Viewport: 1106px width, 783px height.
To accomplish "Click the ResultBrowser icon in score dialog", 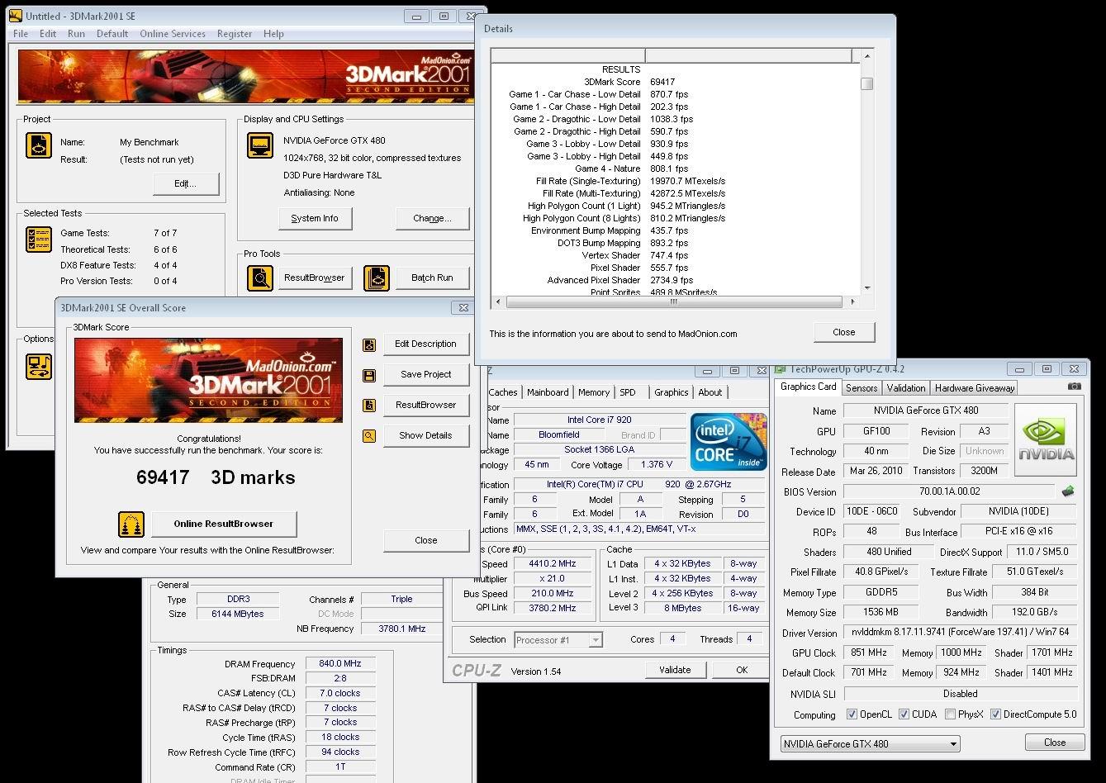I will point(369,406).
